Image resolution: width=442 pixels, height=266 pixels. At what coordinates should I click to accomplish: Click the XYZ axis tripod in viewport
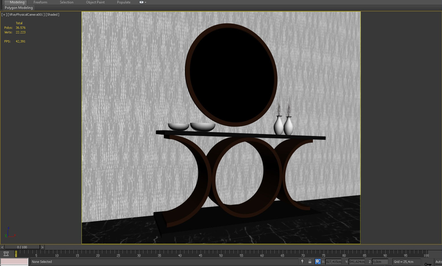coord(10,232)
